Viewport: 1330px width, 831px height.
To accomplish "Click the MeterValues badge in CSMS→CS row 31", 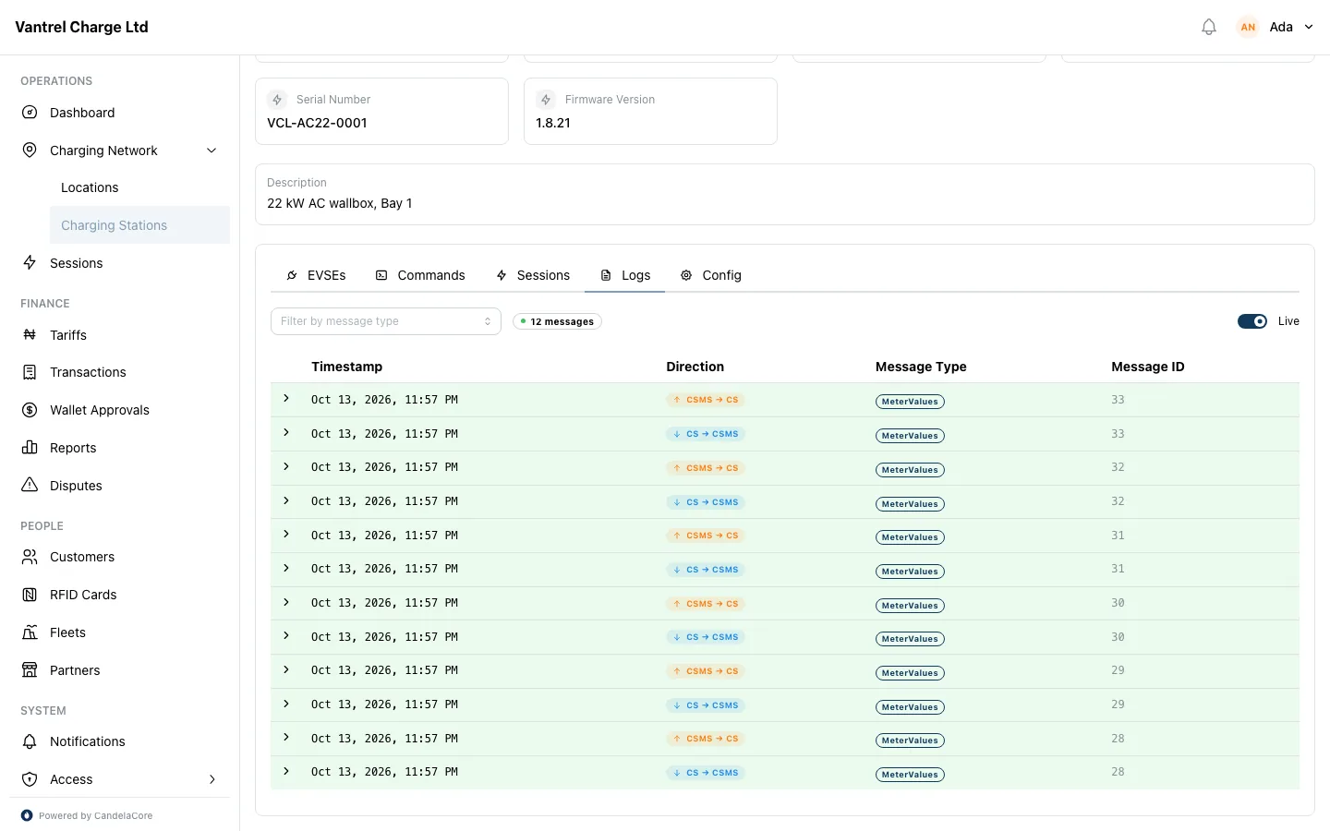I will [910, 537].
